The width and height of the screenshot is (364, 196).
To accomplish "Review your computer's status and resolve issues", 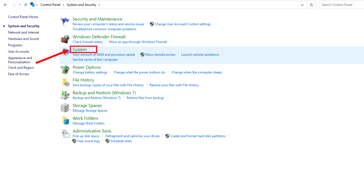I will coord(108,24).
